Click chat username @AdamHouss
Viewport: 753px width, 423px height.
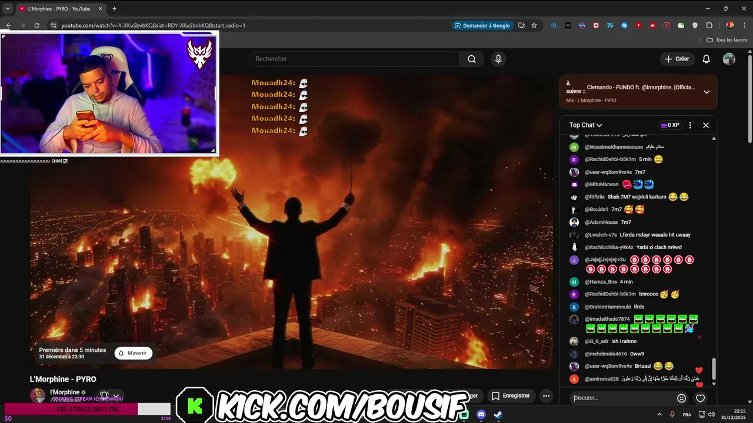pos(601,223)
